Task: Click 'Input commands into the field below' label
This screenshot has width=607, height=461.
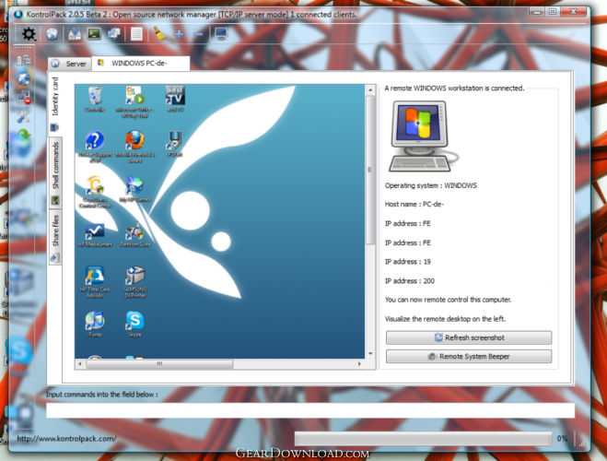Action: [x=102, y=395]
